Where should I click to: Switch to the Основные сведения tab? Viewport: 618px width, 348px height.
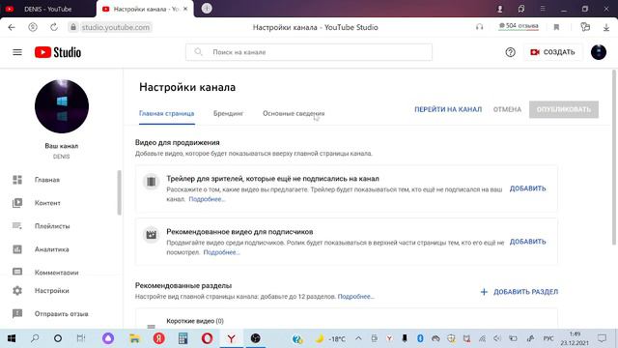(x=294, y=113)
